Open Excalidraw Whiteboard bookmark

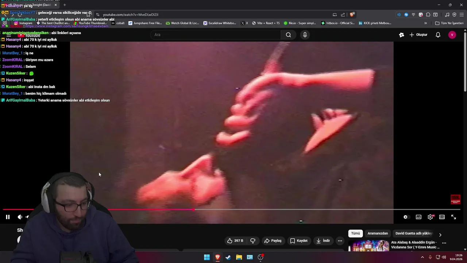tap(220, 23)
